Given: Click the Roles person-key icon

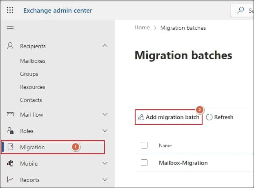Looking at the screenshot, I should click(x=11, y=131).
